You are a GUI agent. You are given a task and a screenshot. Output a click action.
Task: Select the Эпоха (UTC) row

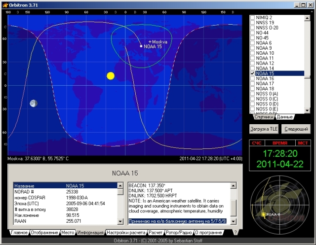tap(65, 204)
